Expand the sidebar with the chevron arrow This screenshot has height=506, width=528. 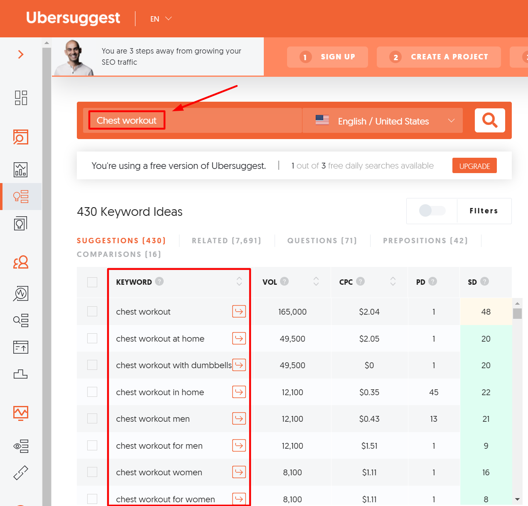21,54
